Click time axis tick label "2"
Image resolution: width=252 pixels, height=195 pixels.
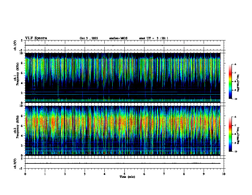click(x=65, y=174)
